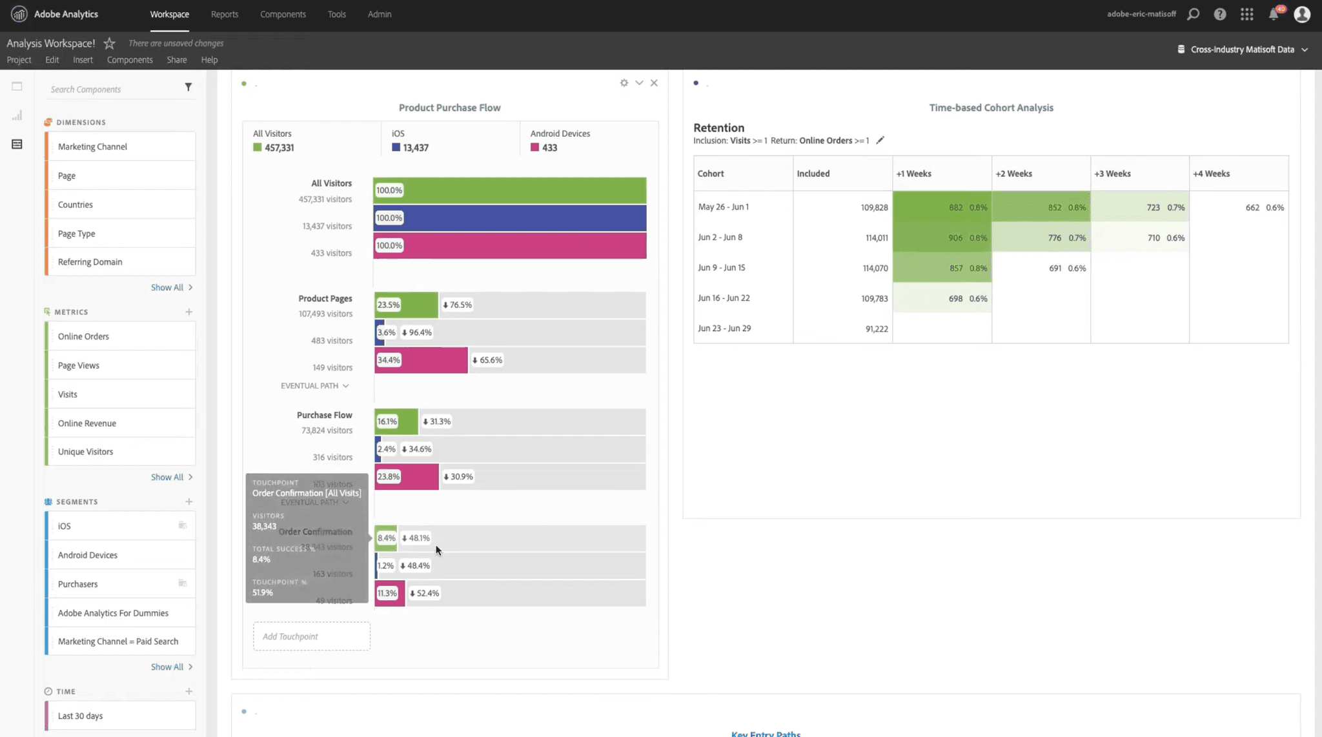
Task: Click the filter funnel beside Search Components
Action: coord(188,86)
